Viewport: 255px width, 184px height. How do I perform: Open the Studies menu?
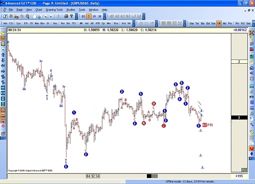pos(71,10)
